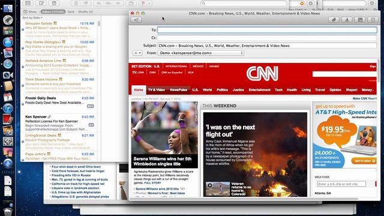The height and width of the screenshot is (216, 384).
Task: Open Mission Control from the Dock
Action: click(8, 31)
